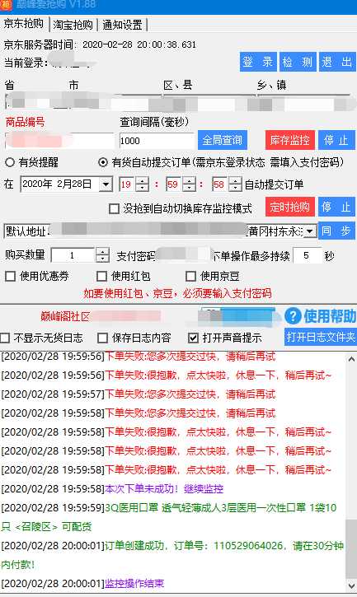This screenshot has width=357, height=597.
Task: Click the second field spinner arrows
Action: coord(235,184)
